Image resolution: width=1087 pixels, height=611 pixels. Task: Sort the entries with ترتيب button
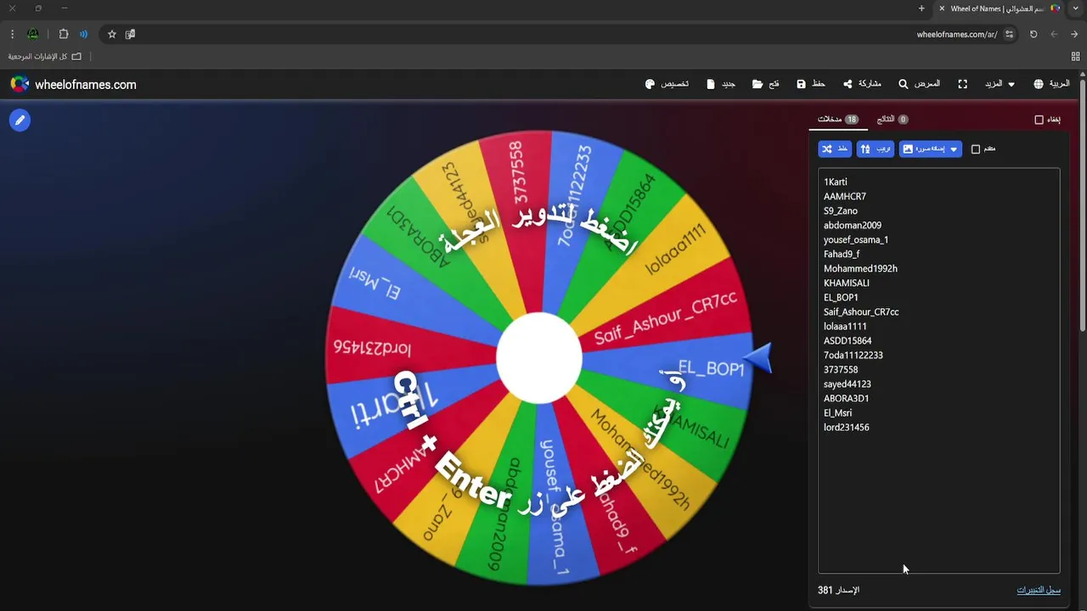pyautogui.click(x=876, y=149)
